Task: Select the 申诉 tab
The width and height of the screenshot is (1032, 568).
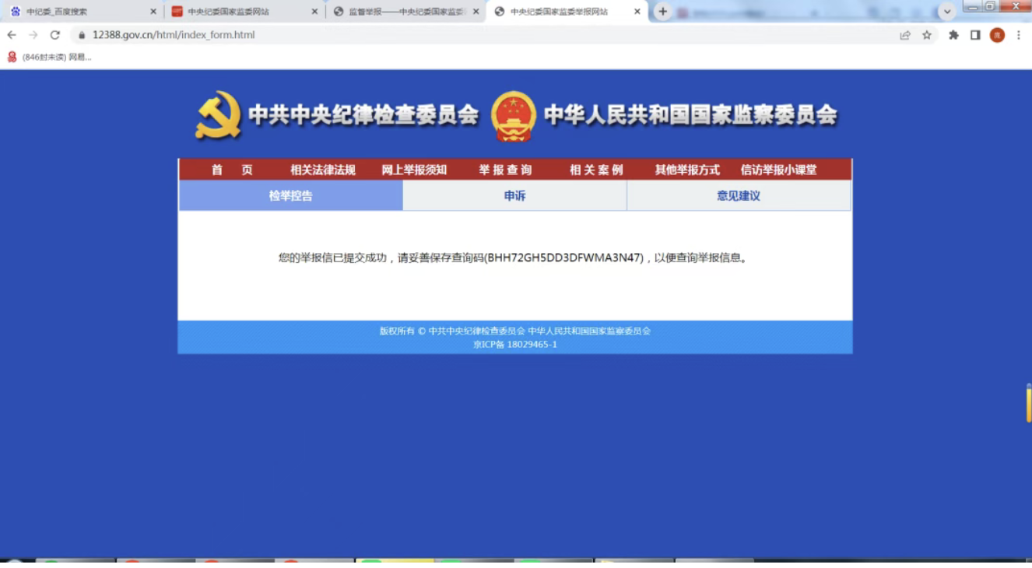Action: (514, 195)
